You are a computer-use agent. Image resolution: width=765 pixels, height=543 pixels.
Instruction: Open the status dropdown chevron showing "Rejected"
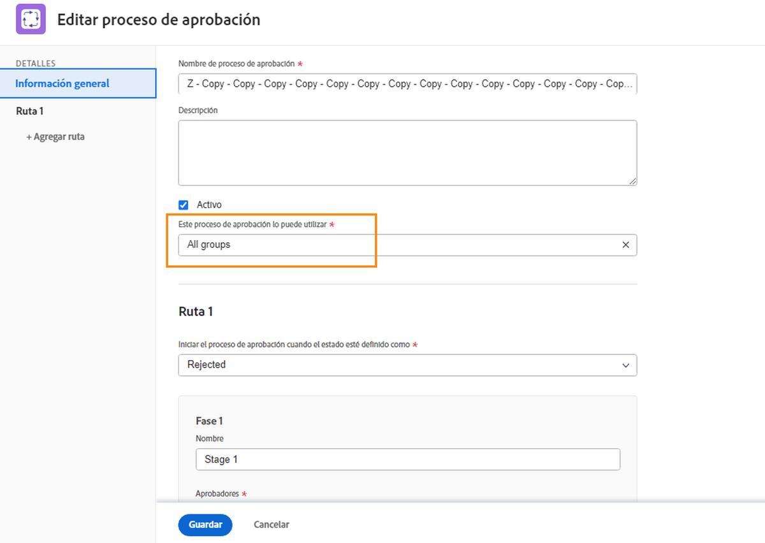click(627, 365)
